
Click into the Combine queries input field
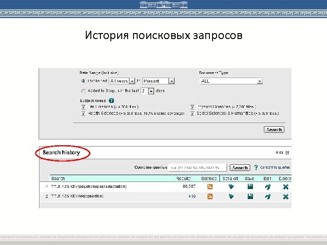click(x=197, y=167)
